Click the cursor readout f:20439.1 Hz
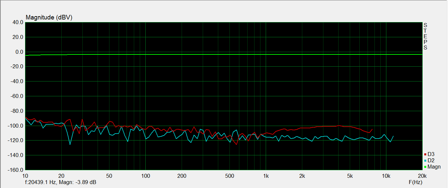This screenshot has width=448, height=188. pyautogui.click(x=42, y=182)
